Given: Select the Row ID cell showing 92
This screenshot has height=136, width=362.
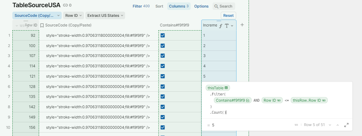Looking at the screenshot, I should point(26,35).
